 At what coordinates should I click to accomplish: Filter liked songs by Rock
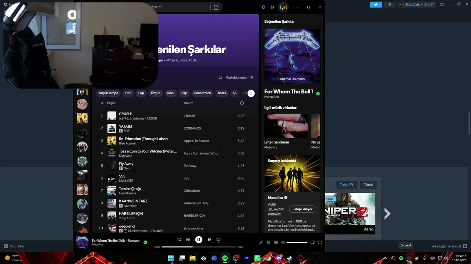(171, 93)
